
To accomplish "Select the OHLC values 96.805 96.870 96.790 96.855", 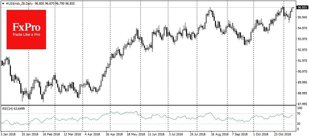I will point(55,3).
